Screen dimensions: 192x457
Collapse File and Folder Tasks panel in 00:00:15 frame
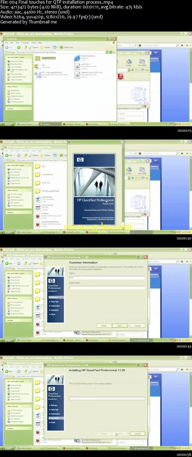(x=30, y=57)
